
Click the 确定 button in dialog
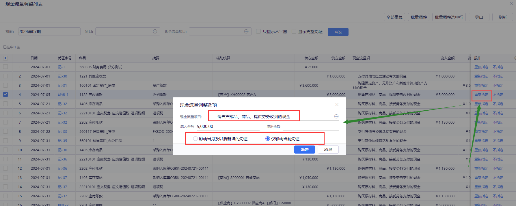304,150
